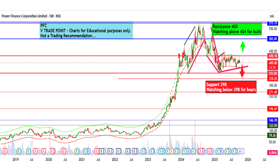Select the green Resistance 403 text box
Viewport: 279px width, 164px height.
pos(237,29)
